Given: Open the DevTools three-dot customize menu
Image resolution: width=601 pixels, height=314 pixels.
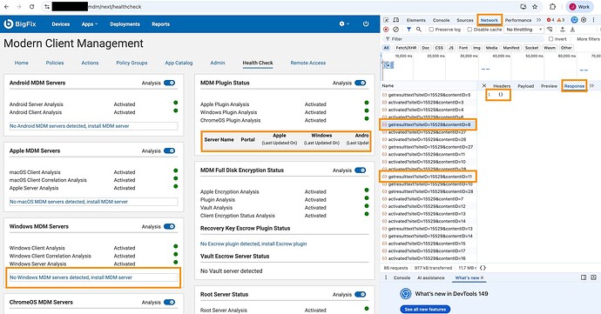Looking at the screenshot, I should [x=593, y=20].
